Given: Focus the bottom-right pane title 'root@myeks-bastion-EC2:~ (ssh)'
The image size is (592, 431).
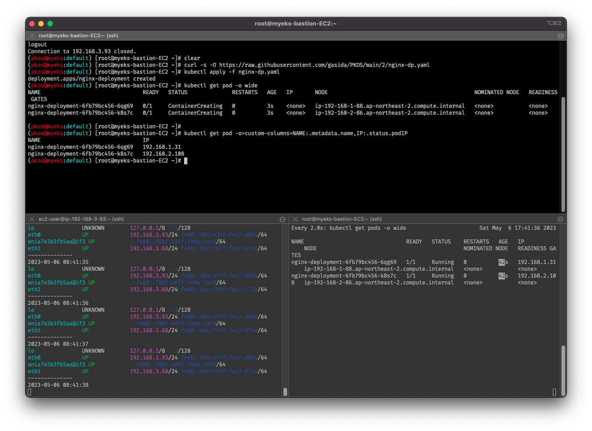Looking at the screenshot, I should pyautogui.click(x=342, y=219).
